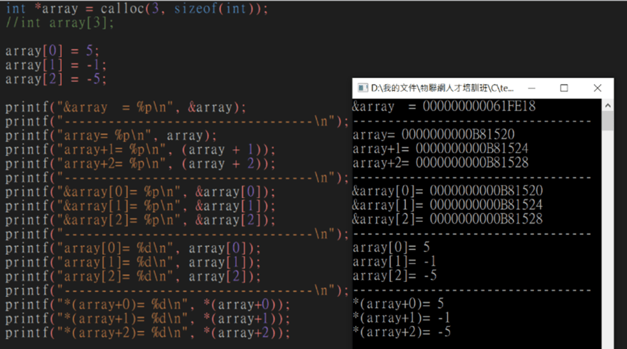The width and height of the screenshot is (627, 349).
Task: Close the console output window
Action: pyautogui.click(x=597, y=88)
